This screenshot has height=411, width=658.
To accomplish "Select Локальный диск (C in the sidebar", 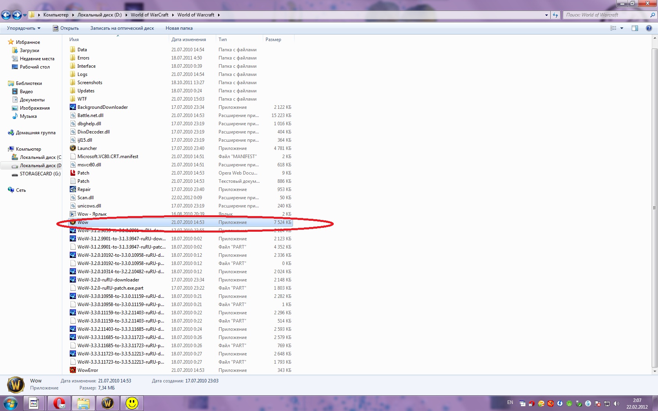I will point(41,157).
